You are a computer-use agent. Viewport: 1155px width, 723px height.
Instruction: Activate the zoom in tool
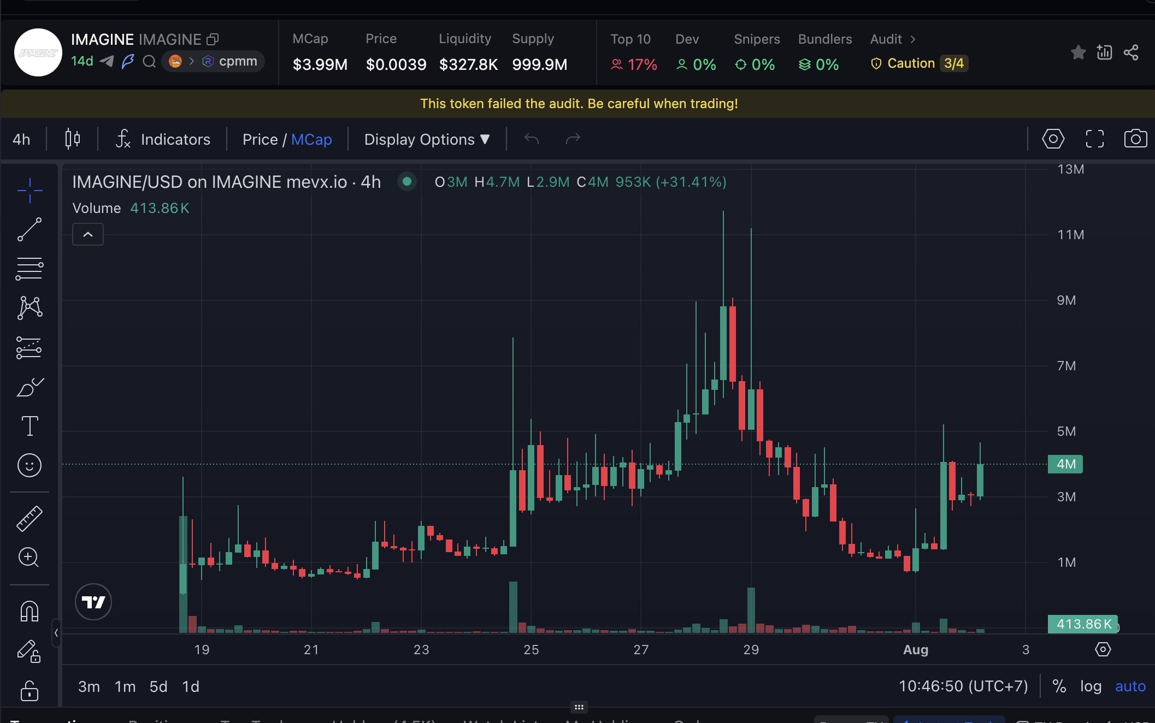click(x=28, y=558)
